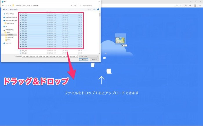Select file DSC_0245 in the list
This screenshot has height=126, width=203.
[51, 40]
